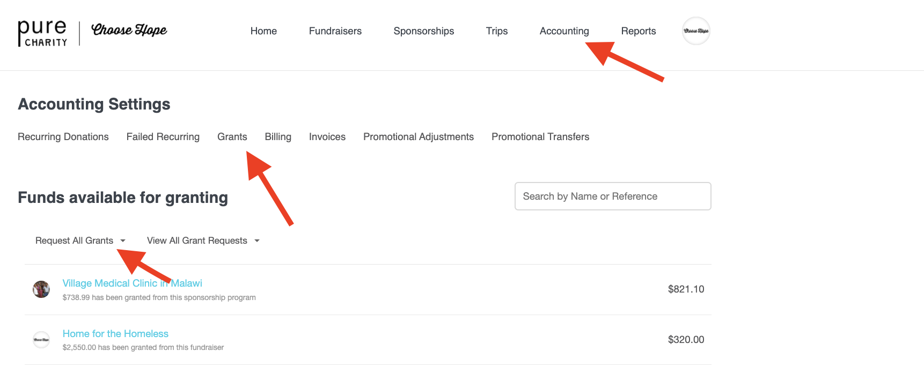
Task: Click the Pure Charity logo
Action: coord(42,33)
